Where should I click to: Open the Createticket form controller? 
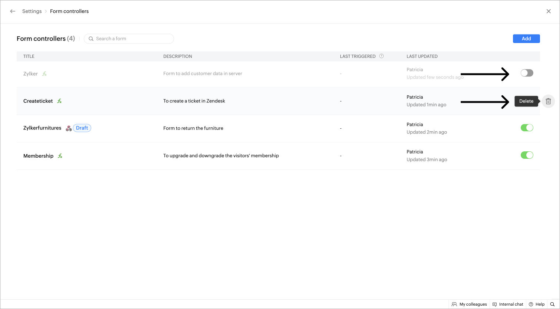point(38,101)
